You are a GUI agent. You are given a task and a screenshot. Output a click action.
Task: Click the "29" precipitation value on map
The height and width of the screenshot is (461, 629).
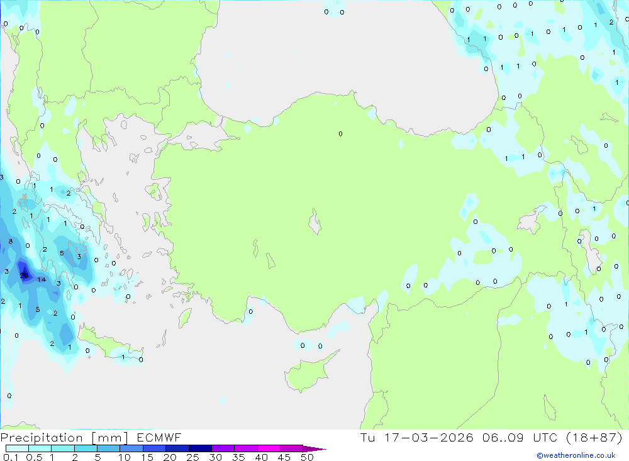tap(24, 275)
